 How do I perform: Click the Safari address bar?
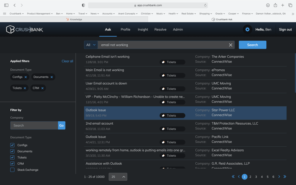click(x=148, y=5)
